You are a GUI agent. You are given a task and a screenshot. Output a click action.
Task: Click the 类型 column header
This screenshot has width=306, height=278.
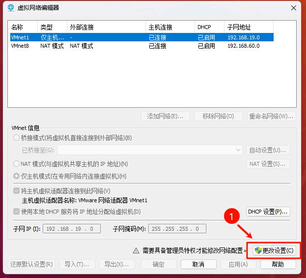[x=52, y=27]
